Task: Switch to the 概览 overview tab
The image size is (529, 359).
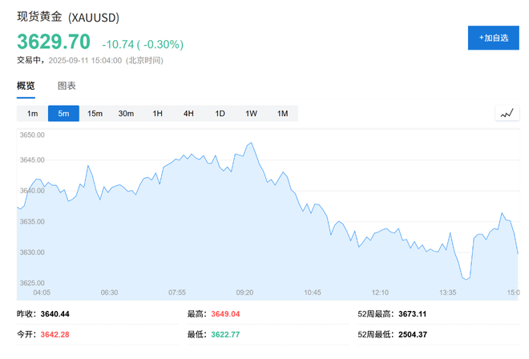Action: click(x=26, y=86)
